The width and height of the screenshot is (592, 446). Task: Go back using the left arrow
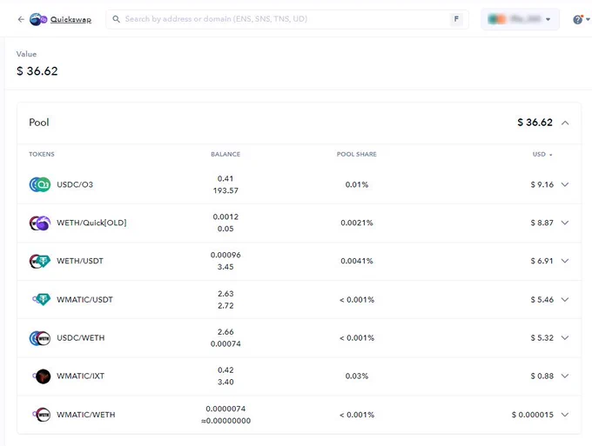[x=21, y=19]
